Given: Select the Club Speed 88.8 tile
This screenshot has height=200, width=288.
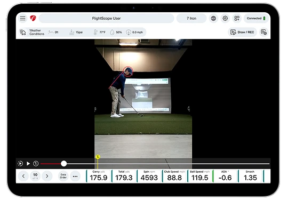Looking at the screenshot, I should click(174, 176).
